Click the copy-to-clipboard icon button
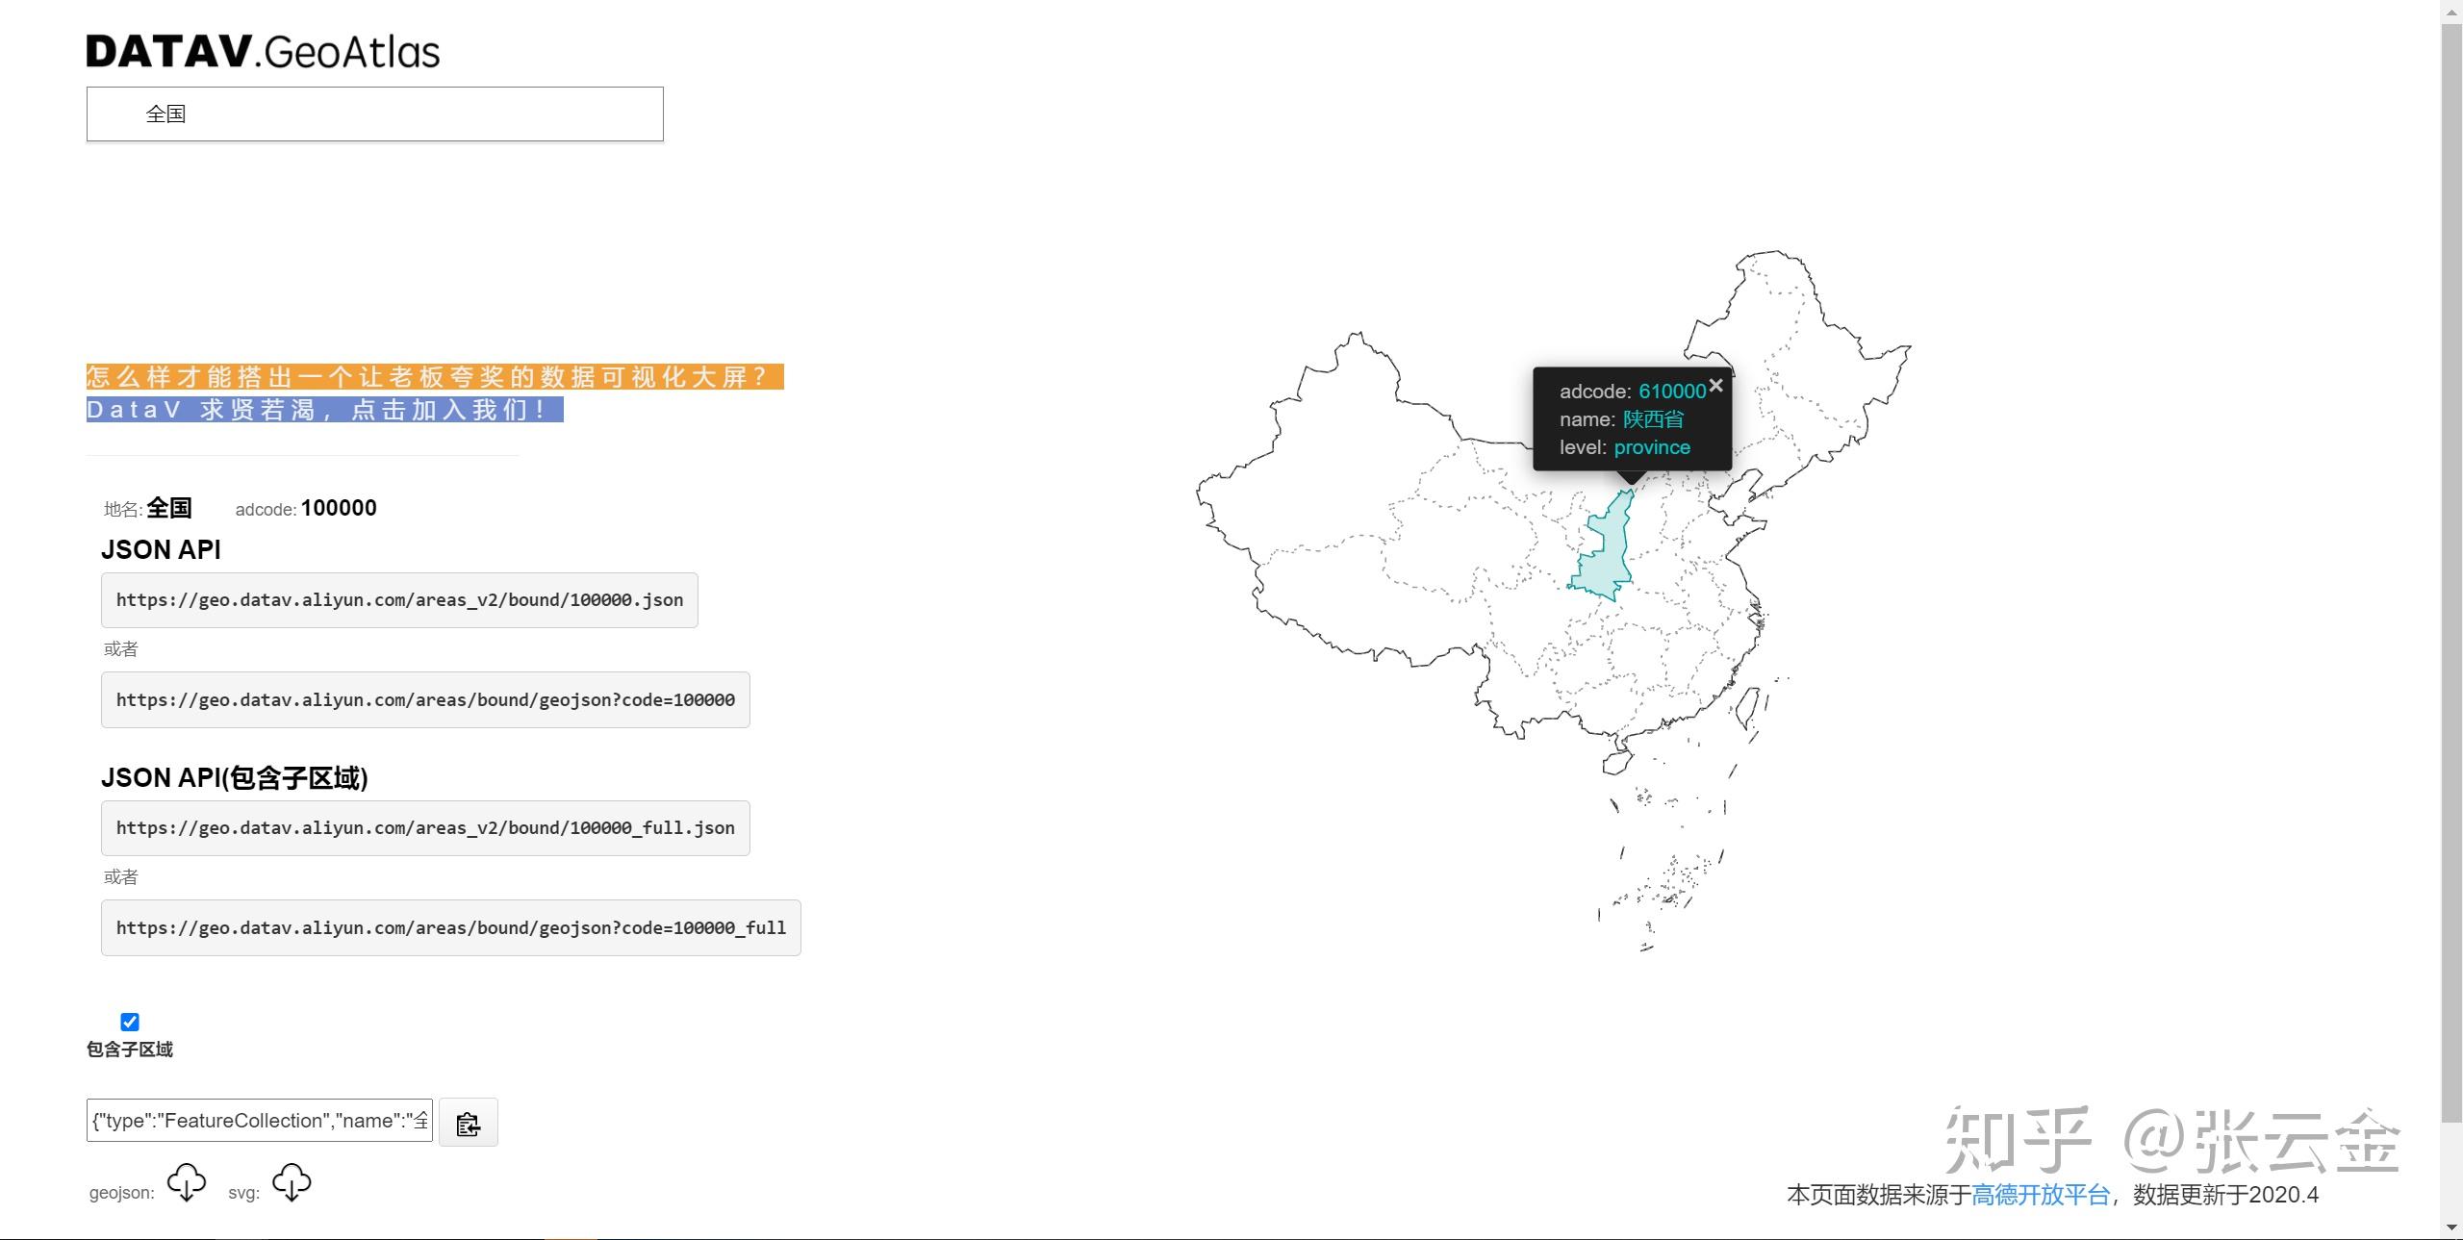This screenshot has width=2463, height=1240. tap(469, 1123)
